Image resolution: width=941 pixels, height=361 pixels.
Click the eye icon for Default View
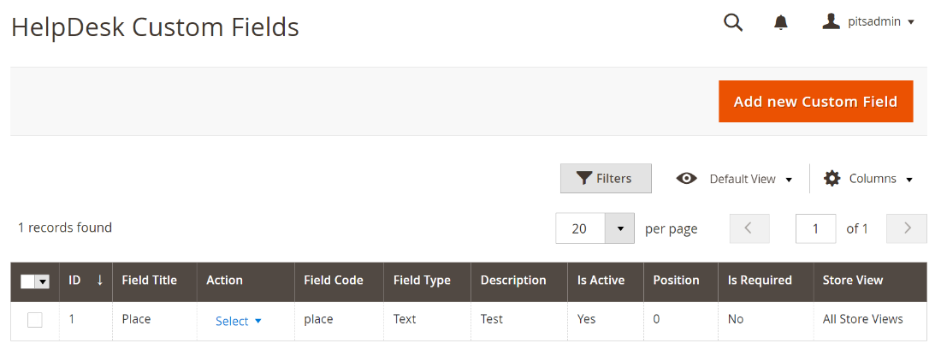(x=686, y=179)
